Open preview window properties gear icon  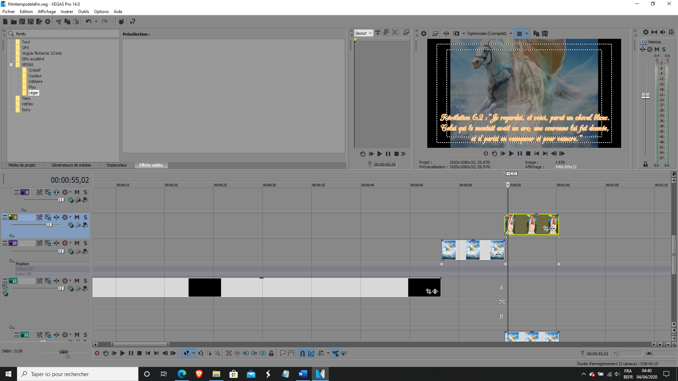pos(424,34)
